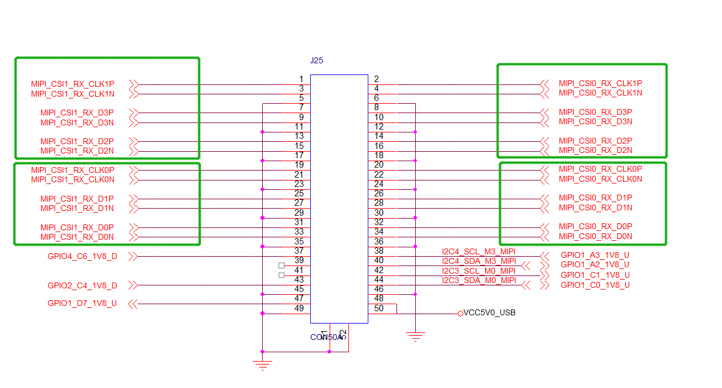722x388 pixels.
Task: Select net label MIPI_CSI1_RX_CLK1N
Action: coord(73,94)
